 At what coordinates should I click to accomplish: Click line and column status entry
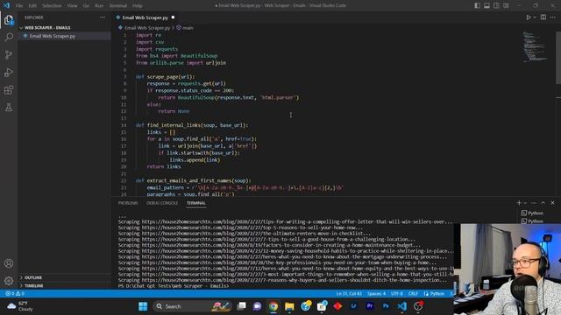349,294
